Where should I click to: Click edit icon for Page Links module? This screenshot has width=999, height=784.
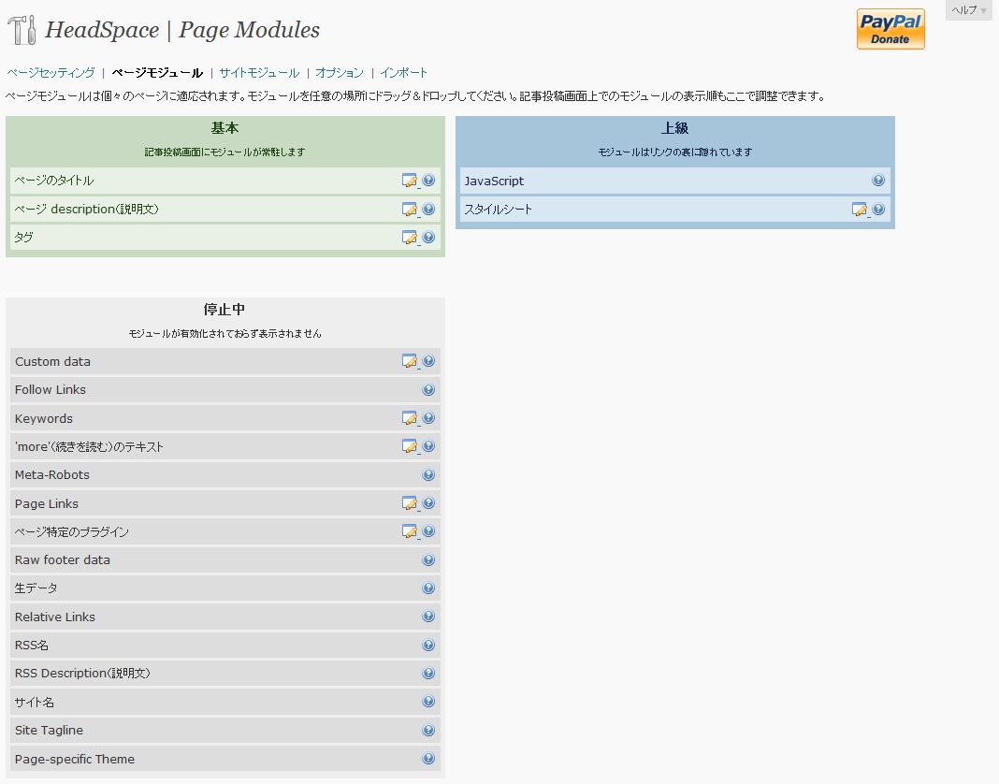point(410,503)
